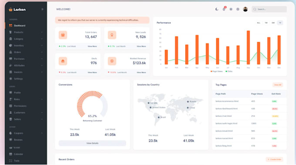The width and height of the screenshot is (296, 165).
Task: Click the New Leads award icon
Action: 112,35
